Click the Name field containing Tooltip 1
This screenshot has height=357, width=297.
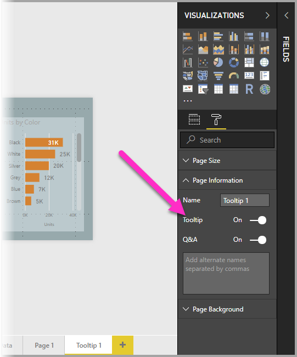(x=245, y=200)
